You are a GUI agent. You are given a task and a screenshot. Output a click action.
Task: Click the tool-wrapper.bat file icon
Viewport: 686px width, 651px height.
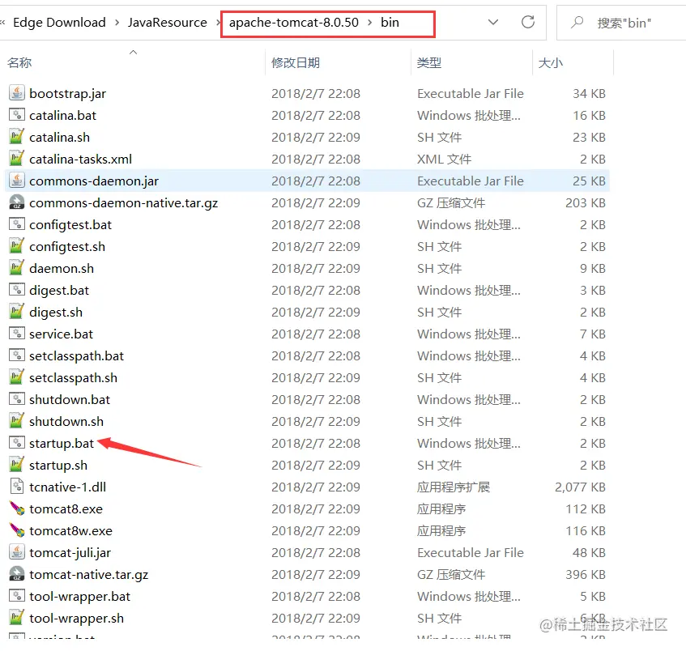click(17, 596)
